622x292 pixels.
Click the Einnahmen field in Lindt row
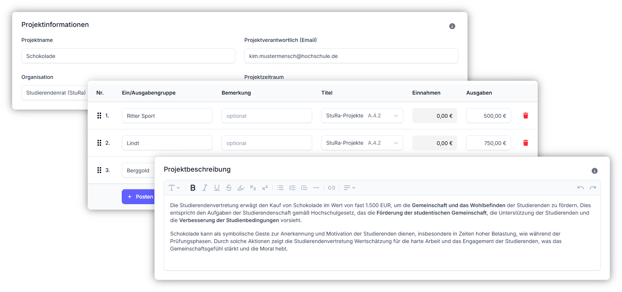pyautogui.click(x=435, y=143)
